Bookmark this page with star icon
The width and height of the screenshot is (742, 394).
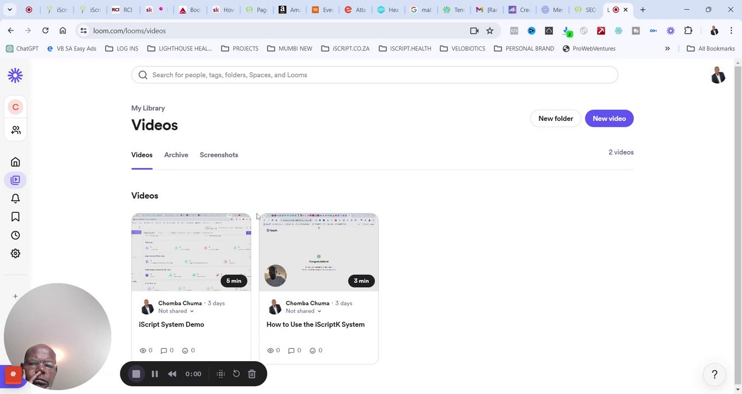pyautogui.click(x=490, y=31)
